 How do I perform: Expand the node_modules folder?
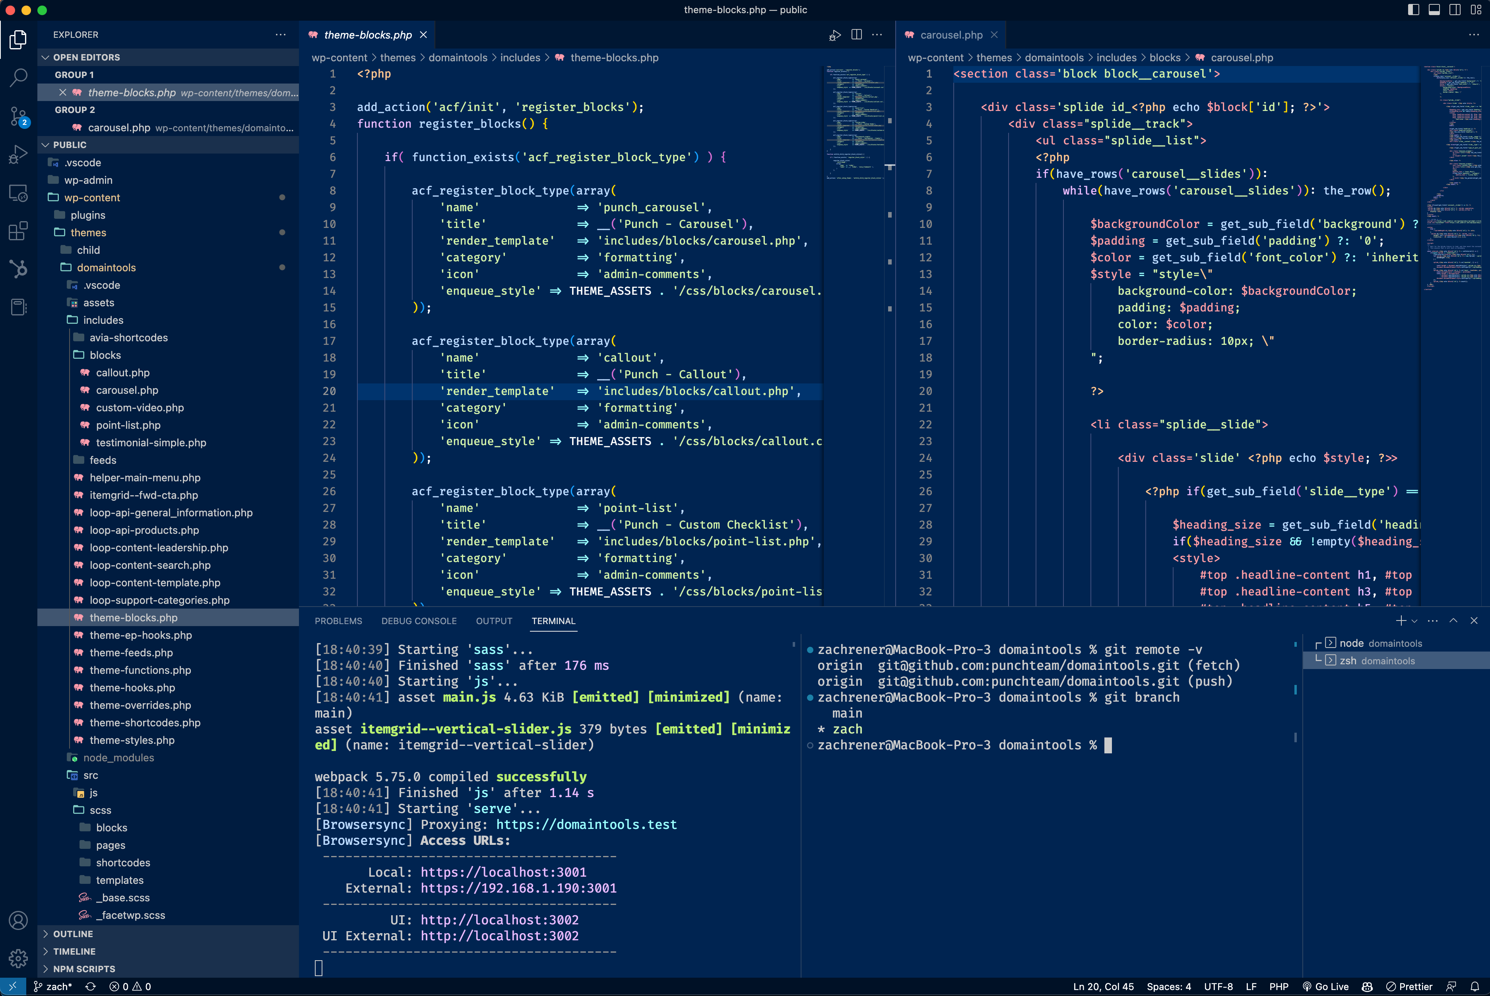tap(168, 758)
